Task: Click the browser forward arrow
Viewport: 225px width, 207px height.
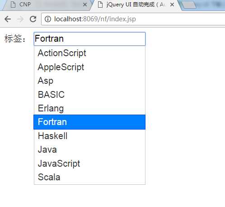Action: tap(20, 19)
